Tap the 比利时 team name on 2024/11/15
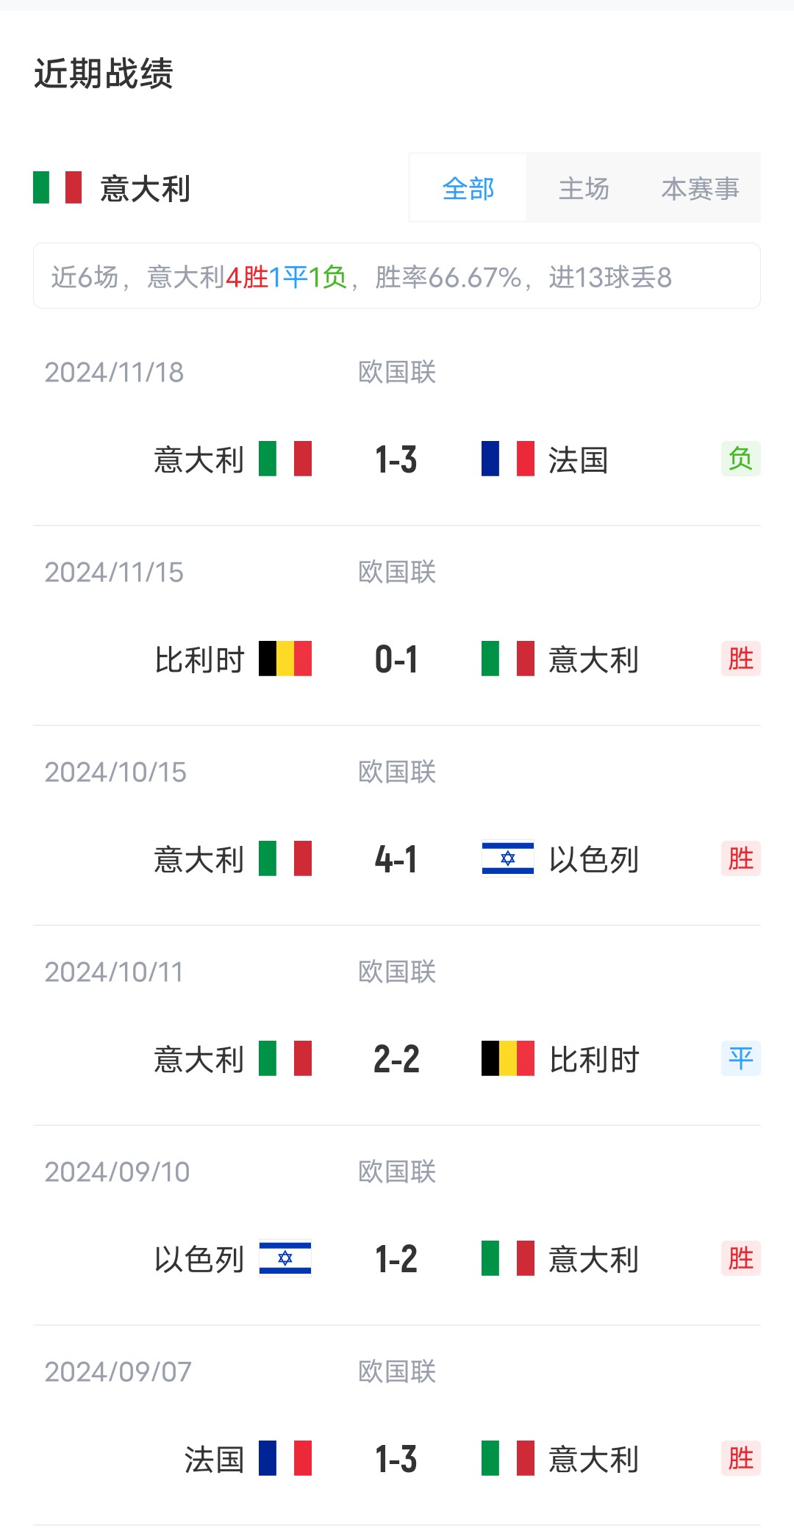Viewport: 794px width, 1528px height. click(x=199, y=660)
